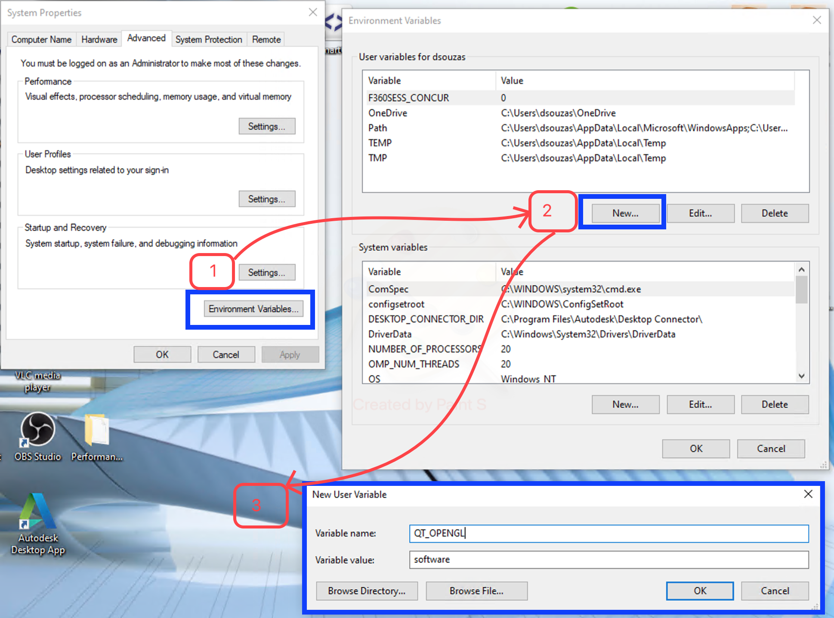Click Cancel in Environment Variables window
834x618 pixels.
coord(771,448)
